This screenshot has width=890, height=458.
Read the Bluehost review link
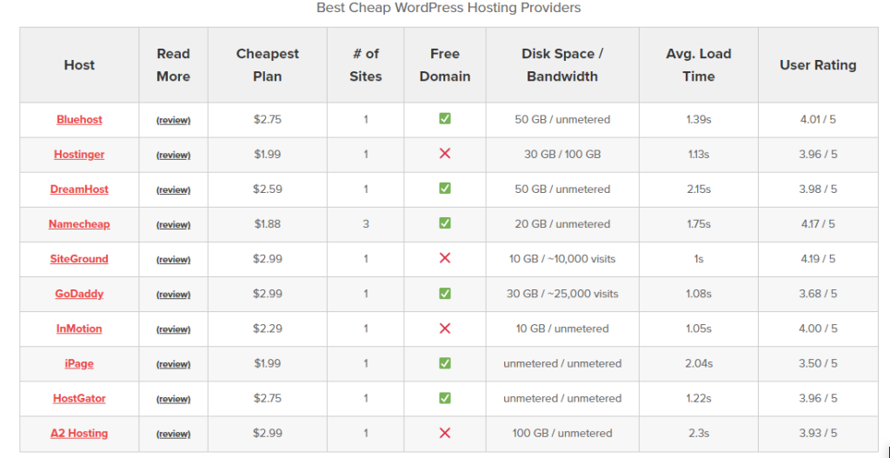[174, 120]
